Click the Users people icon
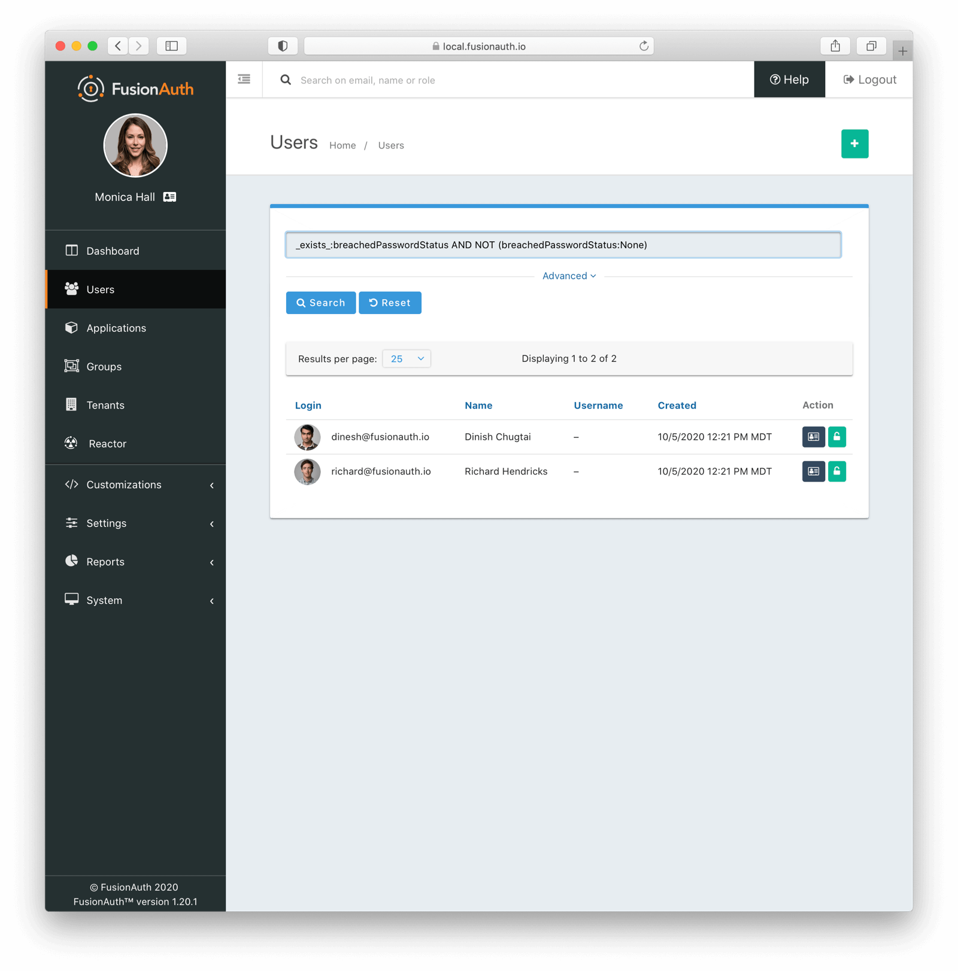 click(71, 289)
